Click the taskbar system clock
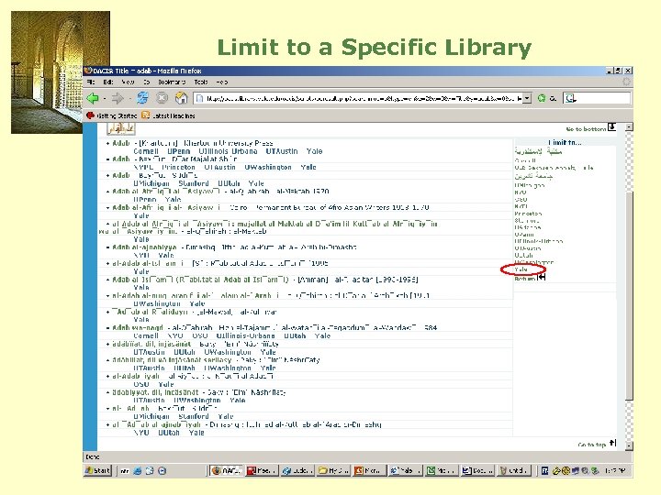Screen dimensions: 661x495 pos(616,470)
